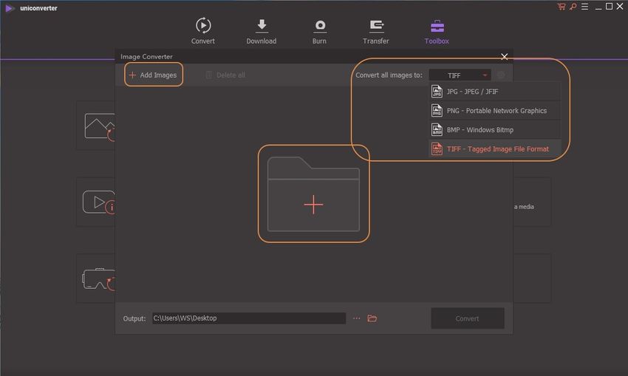Click the Output path field
Viewport: 628px width, 376px height.
tap(248, 318)
